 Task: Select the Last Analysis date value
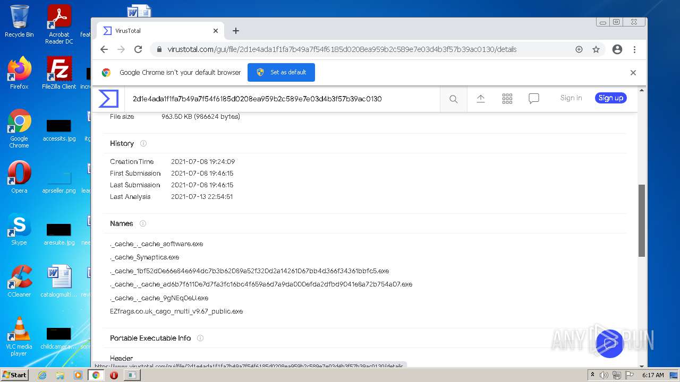[x=202, y=197]
